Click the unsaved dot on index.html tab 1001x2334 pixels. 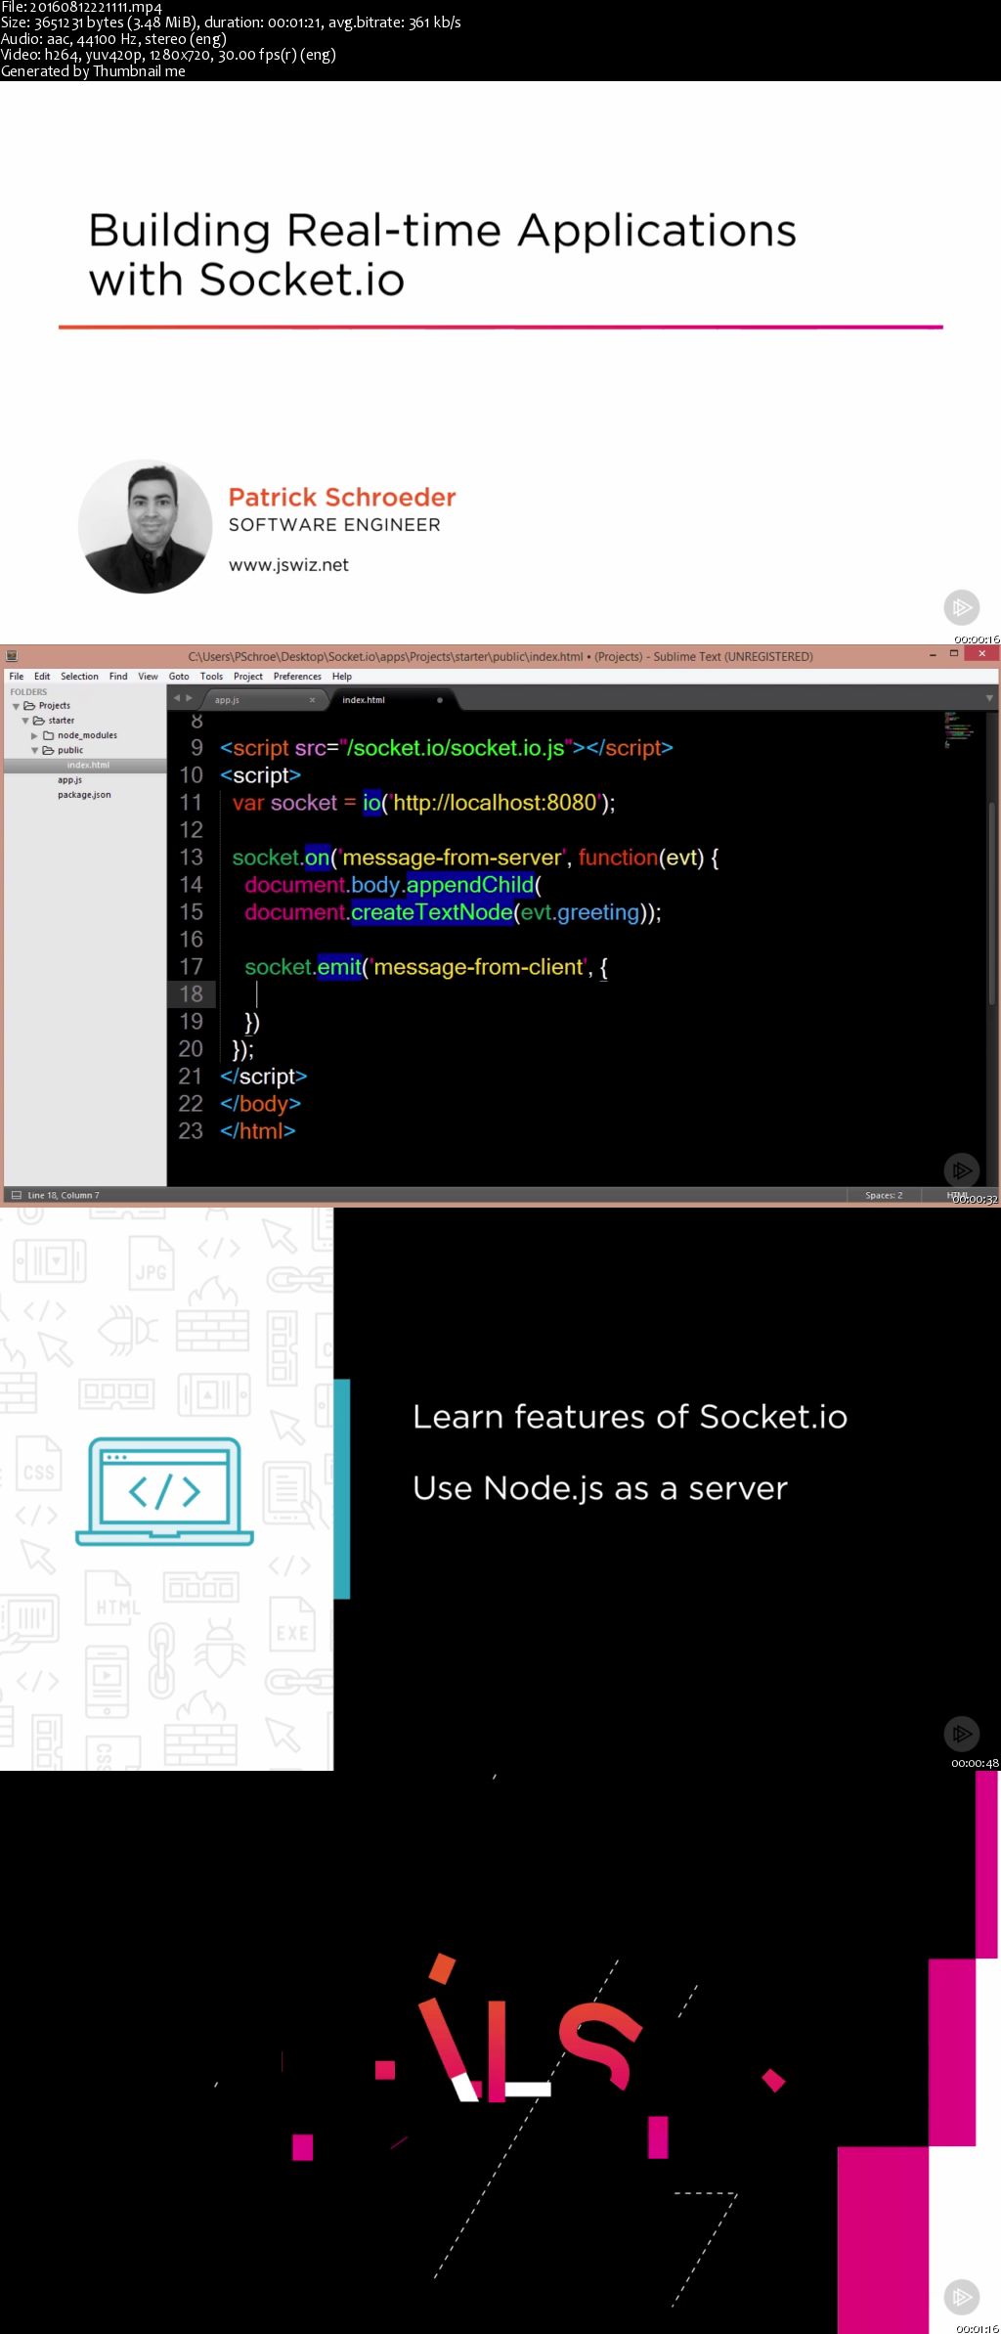pos(440,700)
